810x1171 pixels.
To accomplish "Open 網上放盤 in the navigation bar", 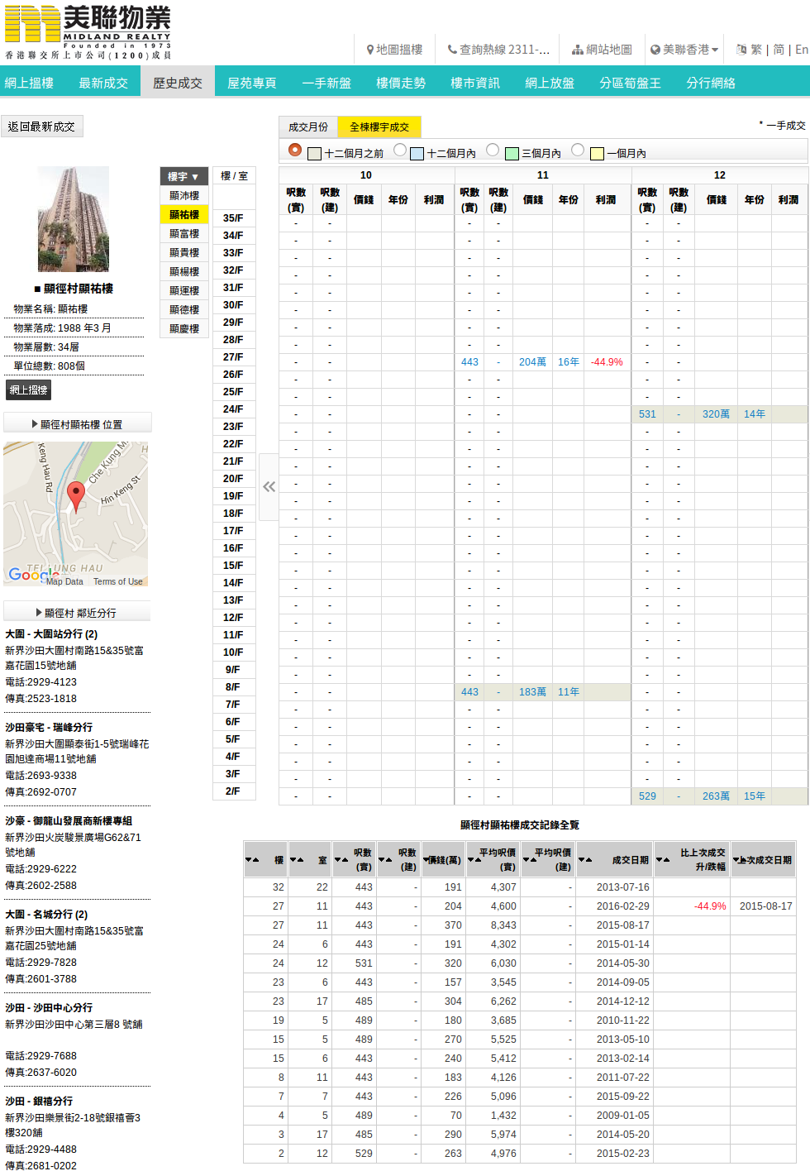I will [550, 83].
